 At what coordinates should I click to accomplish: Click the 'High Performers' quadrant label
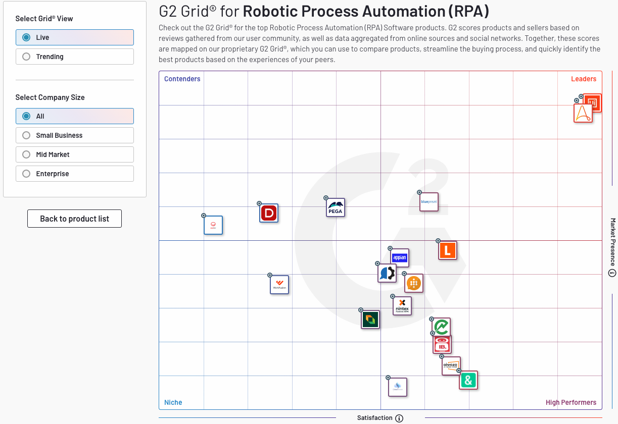click(x=571, y=402)
